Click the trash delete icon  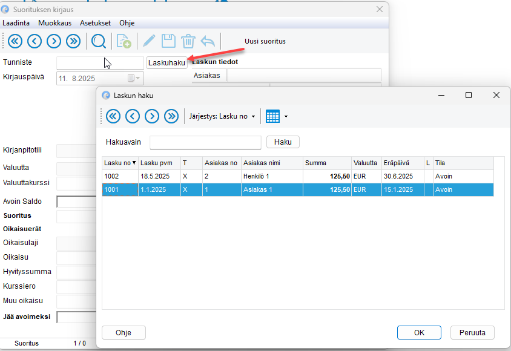click(x=188, y=41)
